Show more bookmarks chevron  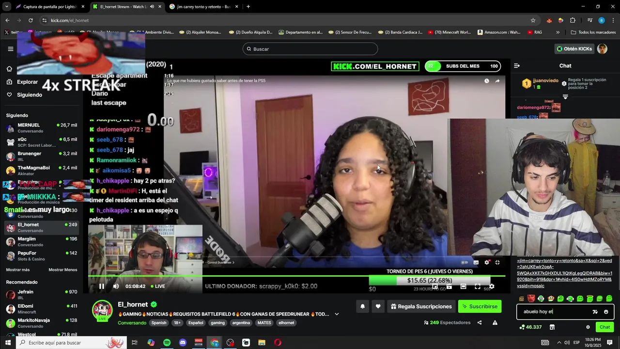[x=558, y=32]
